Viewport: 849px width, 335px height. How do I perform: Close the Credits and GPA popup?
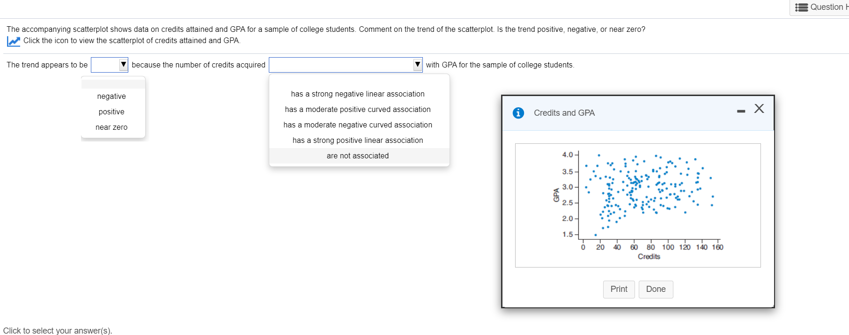tap(759, 108)
